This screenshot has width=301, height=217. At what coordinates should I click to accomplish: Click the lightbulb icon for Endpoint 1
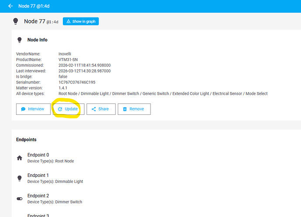tap(19, 179)
